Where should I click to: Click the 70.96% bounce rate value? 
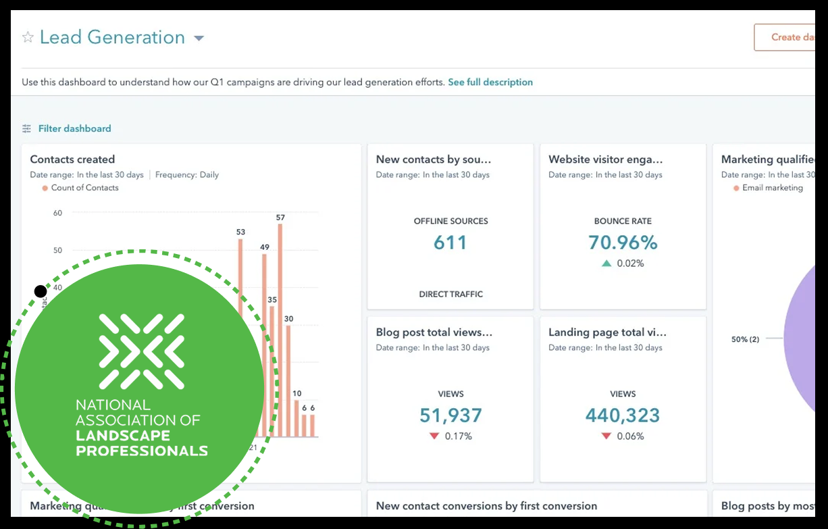(x=623, y=243)
